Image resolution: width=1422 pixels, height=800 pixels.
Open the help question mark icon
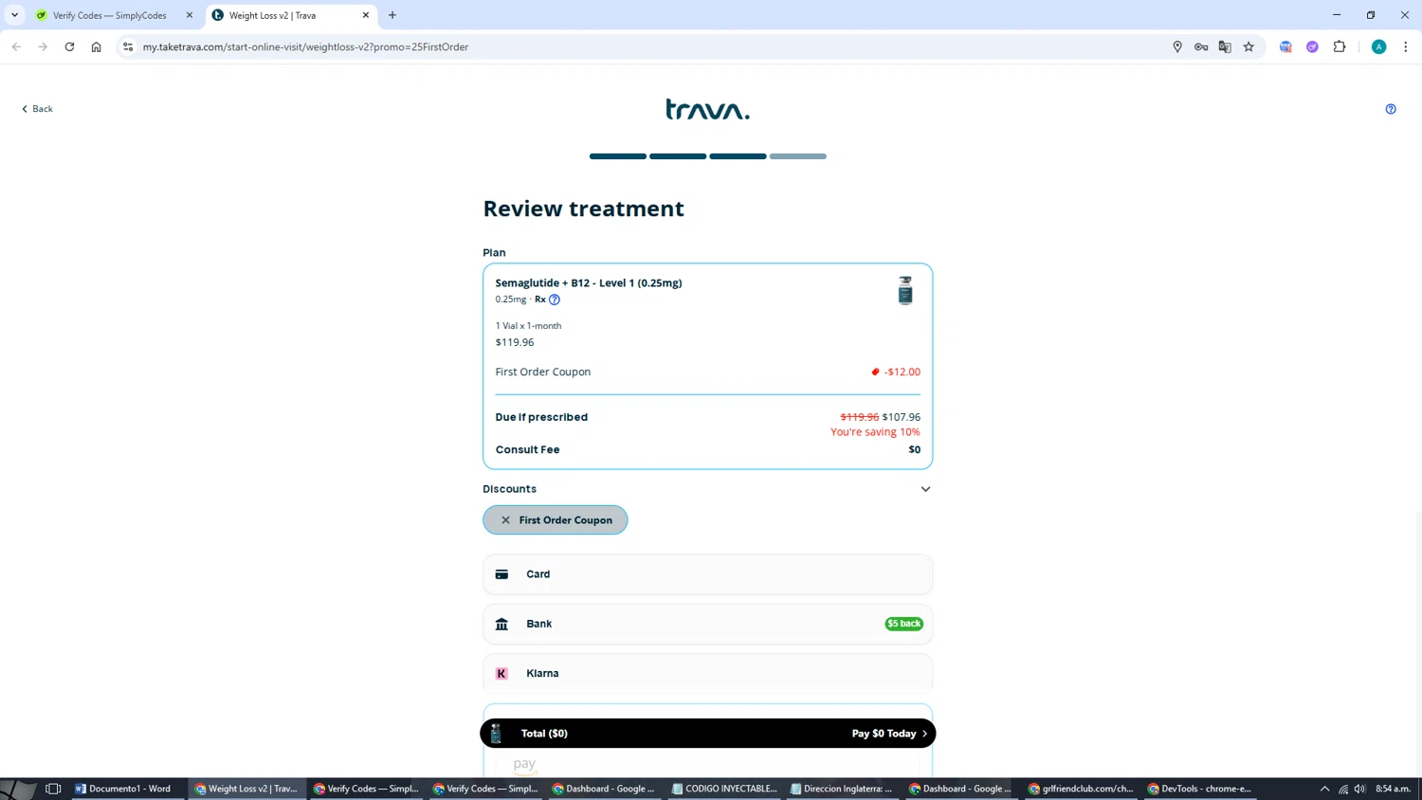[1391, 109]
